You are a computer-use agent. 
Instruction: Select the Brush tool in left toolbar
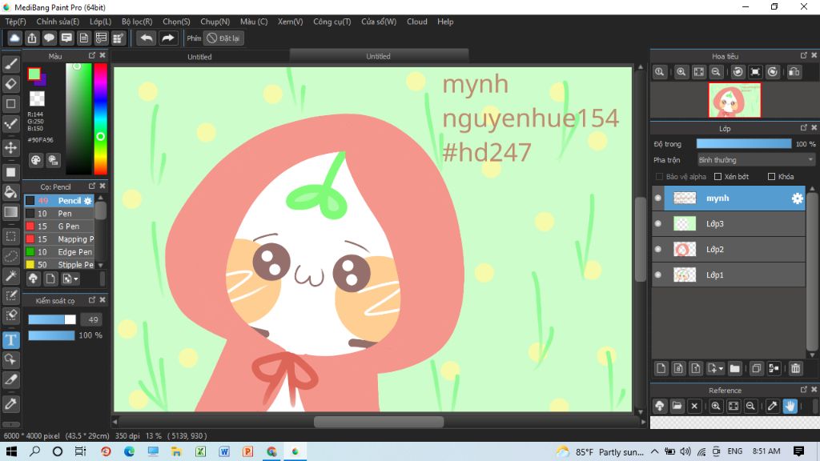11,64
